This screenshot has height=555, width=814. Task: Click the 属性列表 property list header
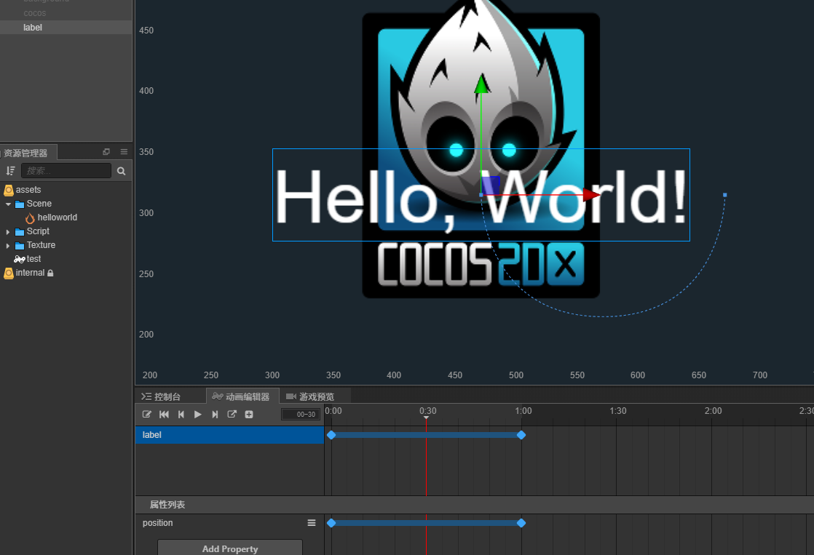(x=167, y=505)
